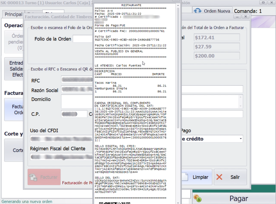Open the Uso del CFDI combo box
The width and height of the screenshot is (276, 204).
60,139
